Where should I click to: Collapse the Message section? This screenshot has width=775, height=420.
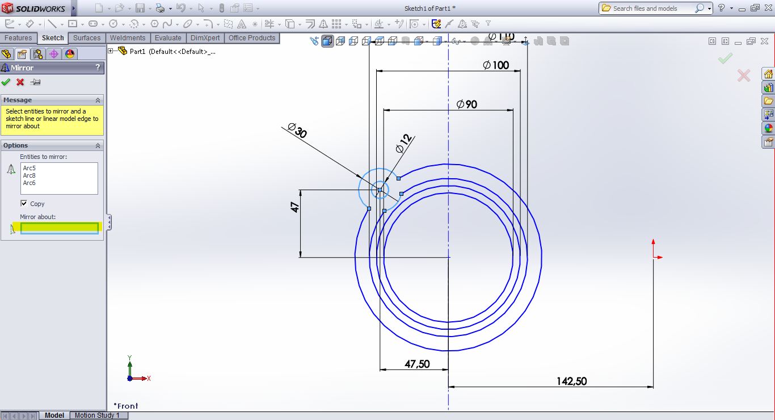pos(98,100)
